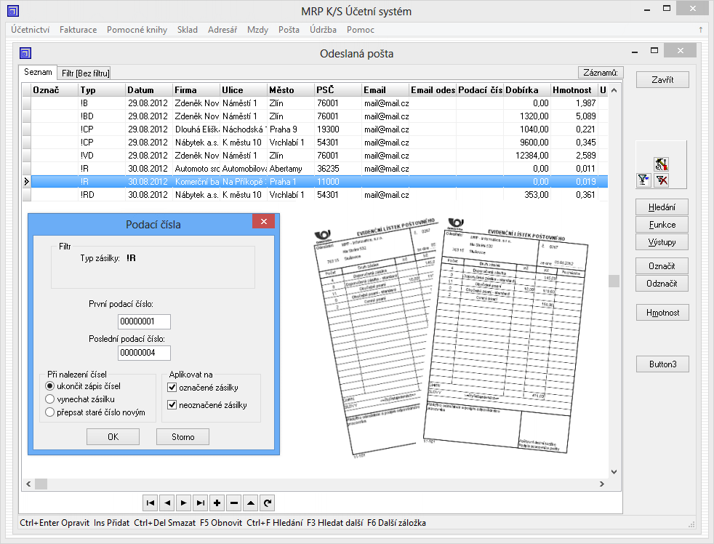714x544 pixels.
Task: Switch to the Filtr [Bez filtru] tab
Action: 86,73
